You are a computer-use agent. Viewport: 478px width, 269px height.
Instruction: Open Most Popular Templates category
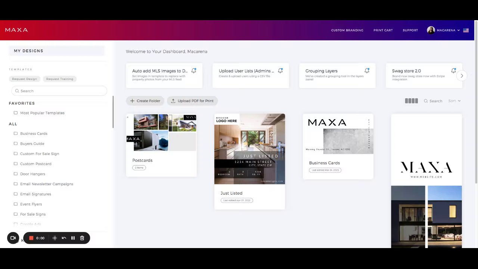42,113
